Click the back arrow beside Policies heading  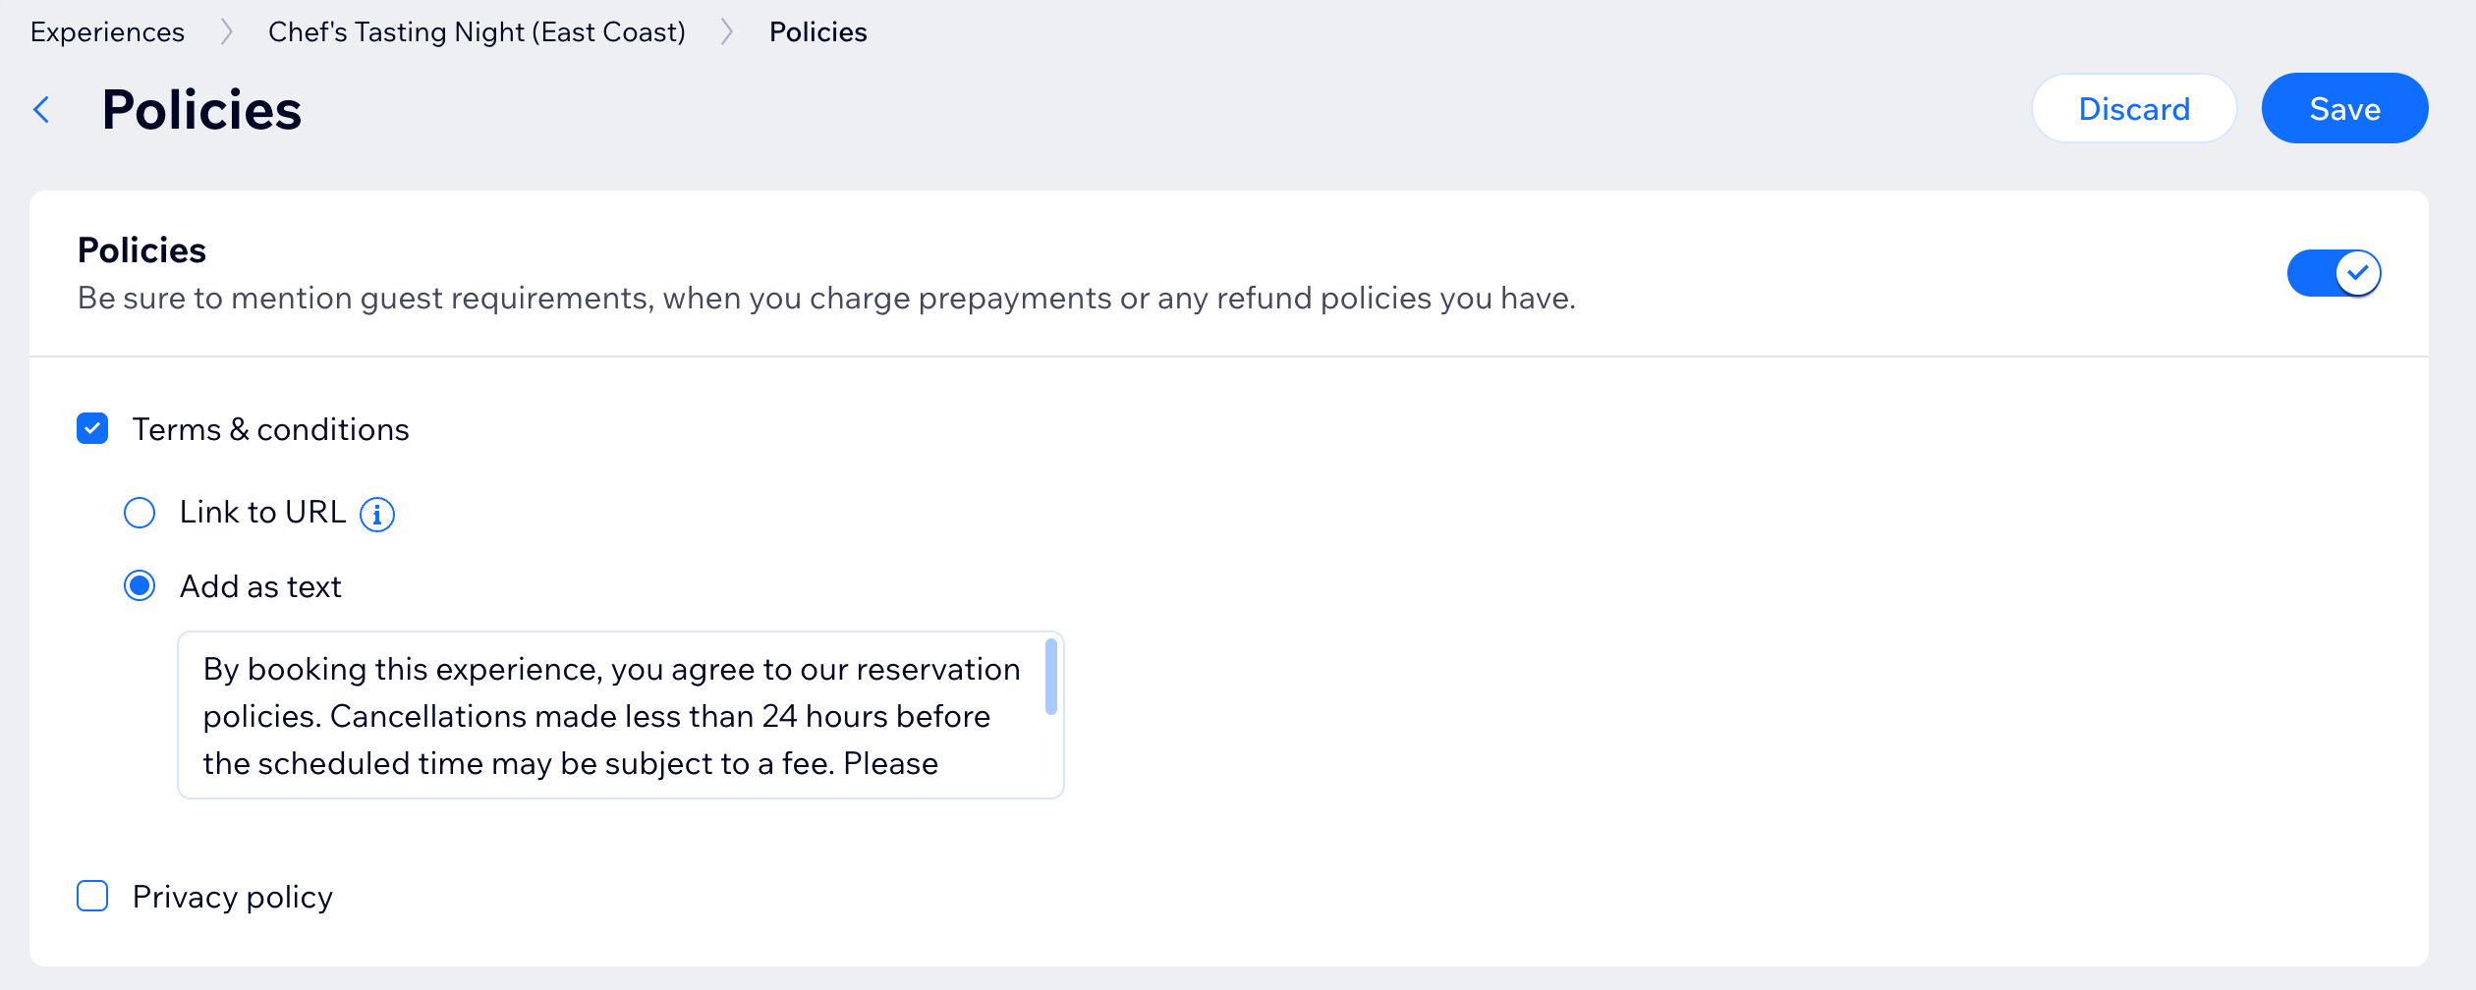(41, 109)
